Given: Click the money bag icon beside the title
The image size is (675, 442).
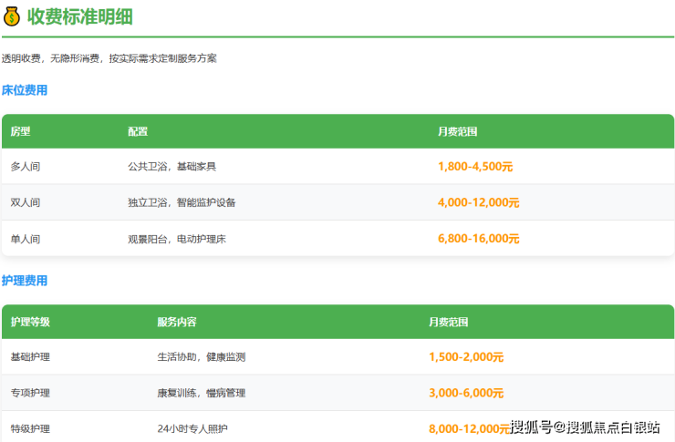Looking at the screenshot, I should point(13,16).
